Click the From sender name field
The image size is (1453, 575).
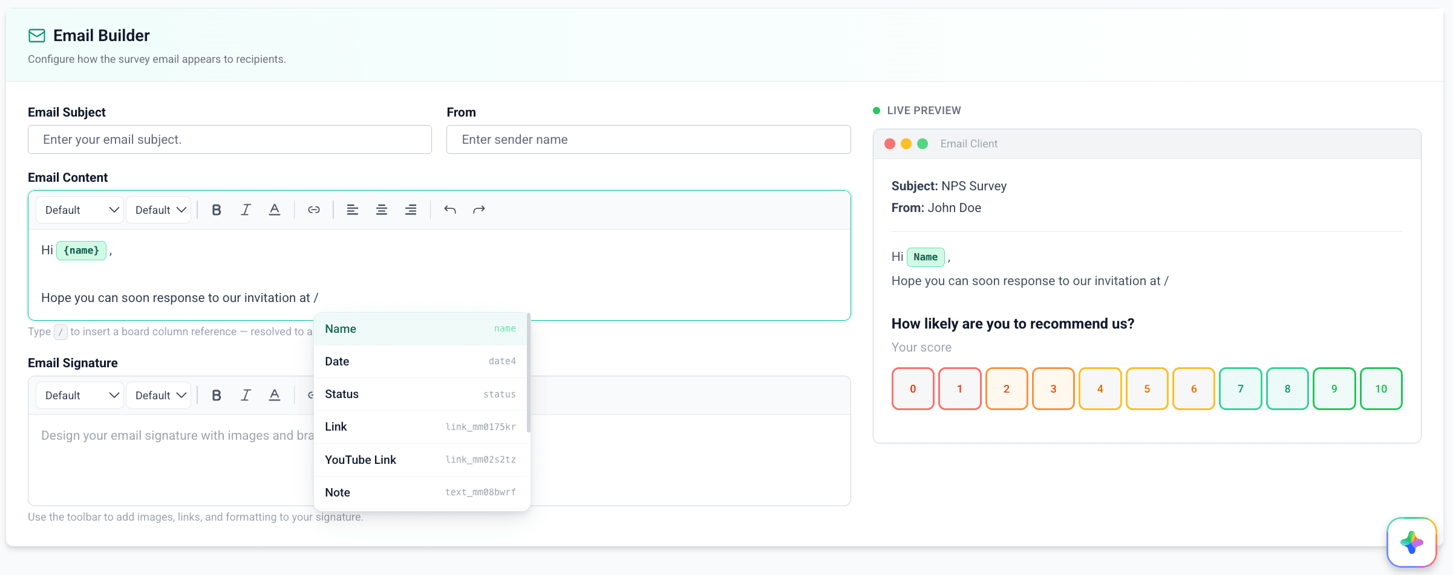pos(648,140)
